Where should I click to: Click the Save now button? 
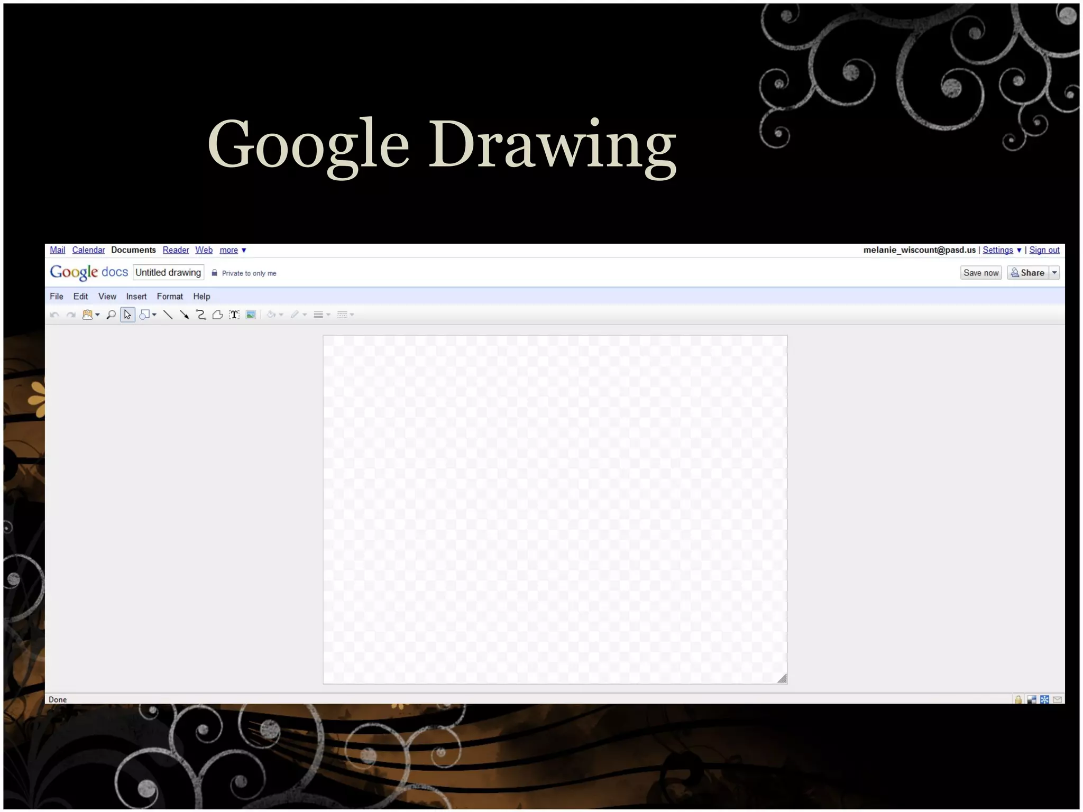point(980,273)
